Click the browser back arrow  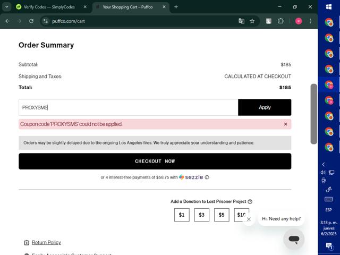[7, 21]
